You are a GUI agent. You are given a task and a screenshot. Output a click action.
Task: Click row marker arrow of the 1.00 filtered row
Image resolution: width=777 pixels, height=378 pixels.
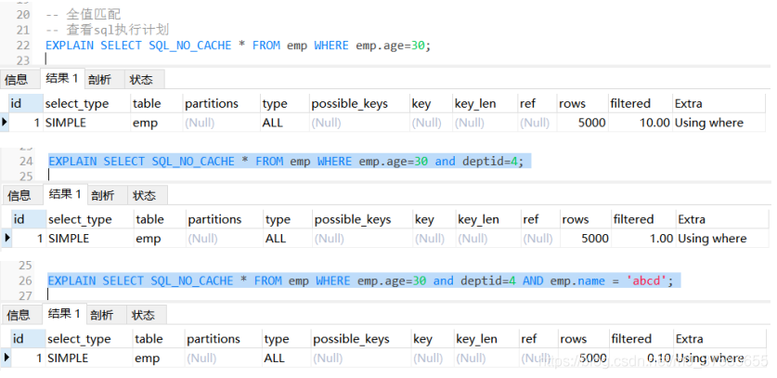coord(8,238)
